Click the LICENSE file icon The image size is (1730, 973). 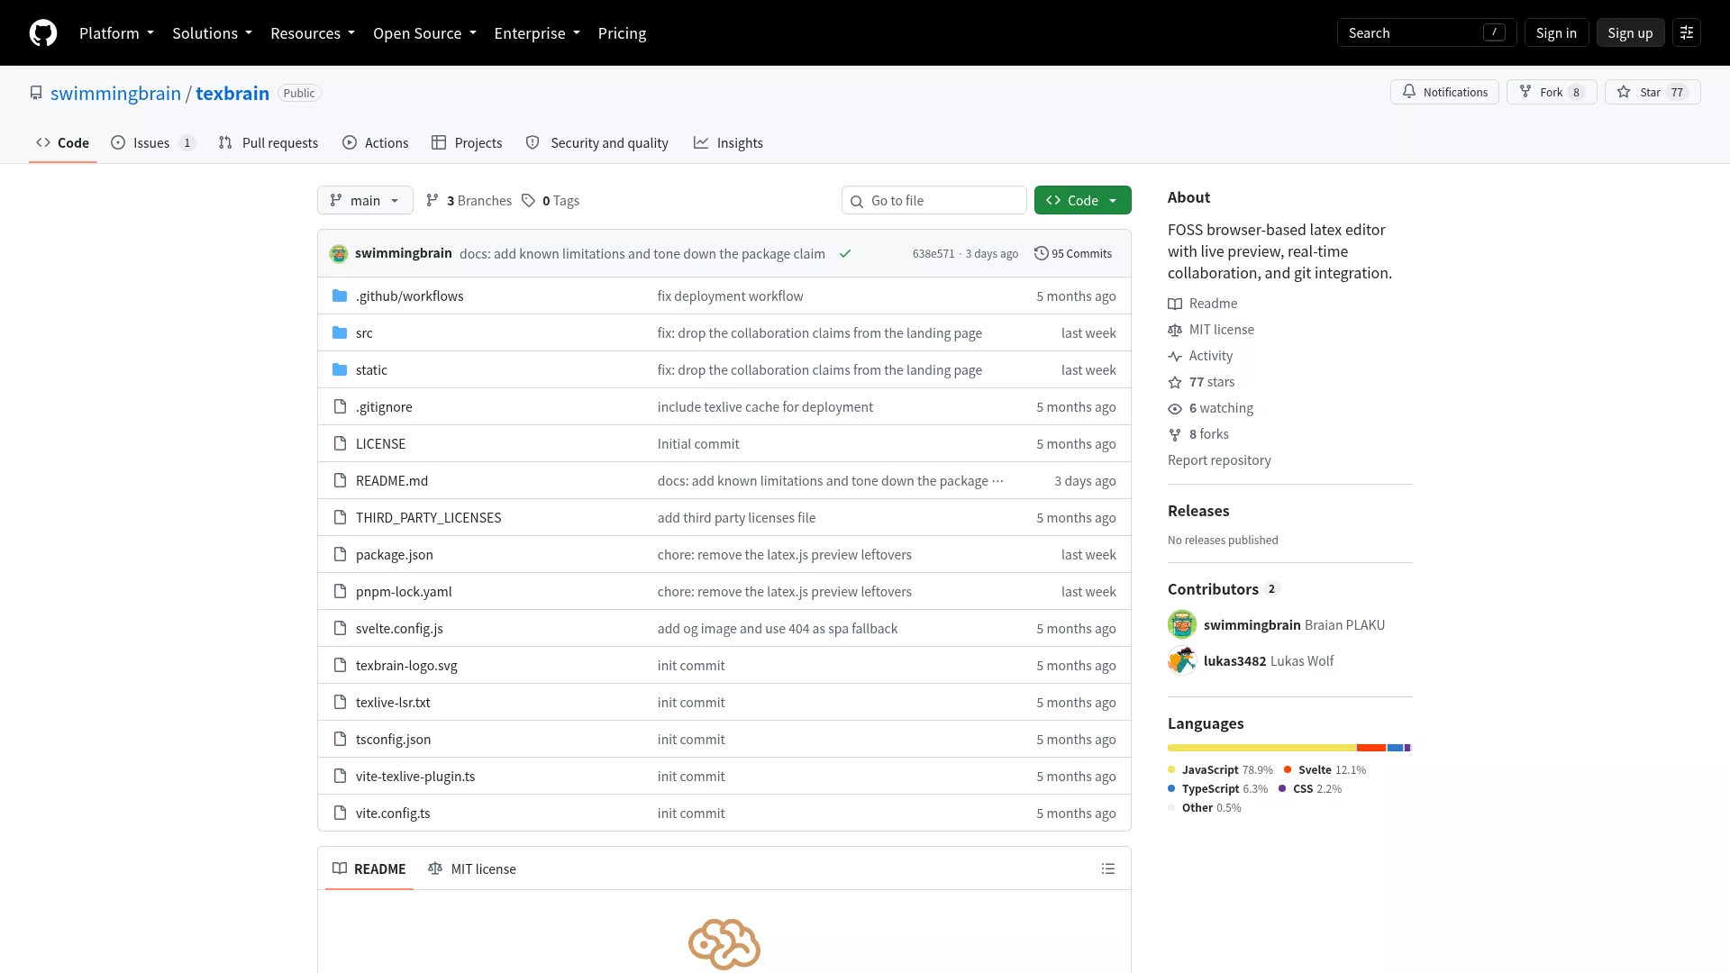tap(340, 444)
